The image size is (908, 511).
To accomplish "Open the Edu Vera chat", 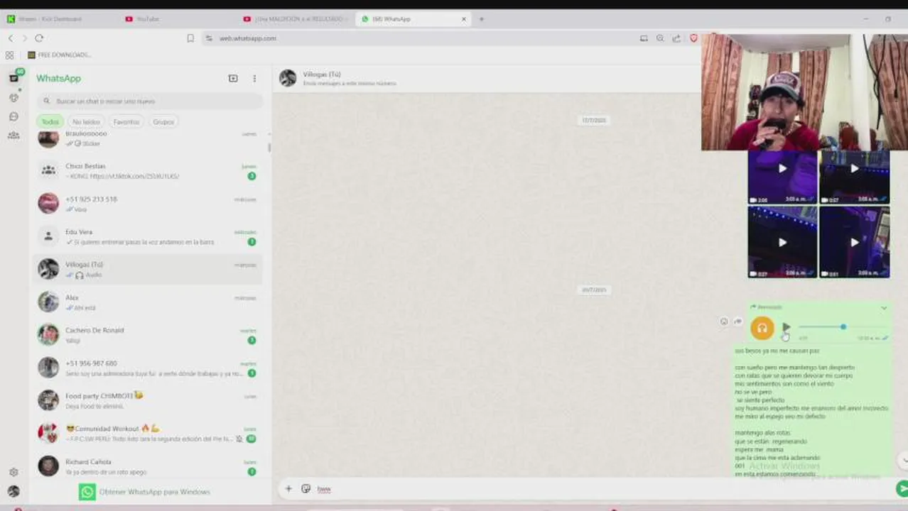I will coord(148,236).
